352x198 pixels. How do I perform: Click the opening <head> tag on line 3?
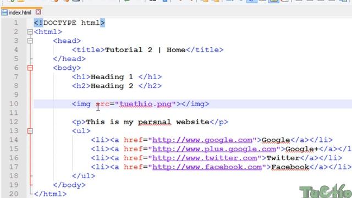[x=67, y=41]
